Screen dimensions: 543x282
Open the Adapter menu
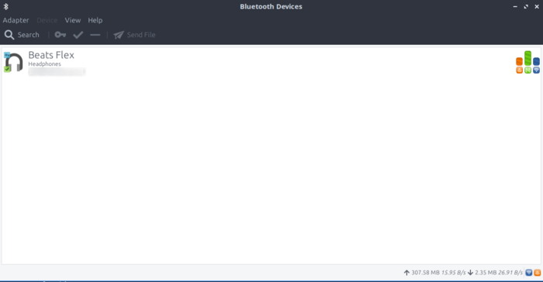(x=16, y=20)
